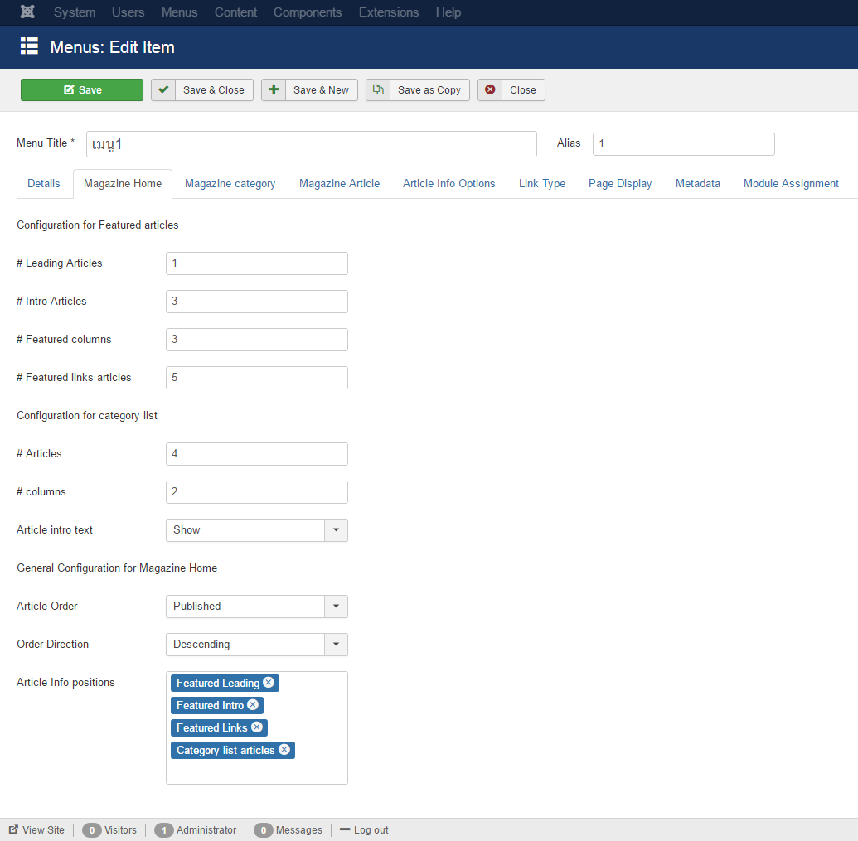Click the Joomla logo icon
Screen dimensions: 858x841
(x=27, y=12)
